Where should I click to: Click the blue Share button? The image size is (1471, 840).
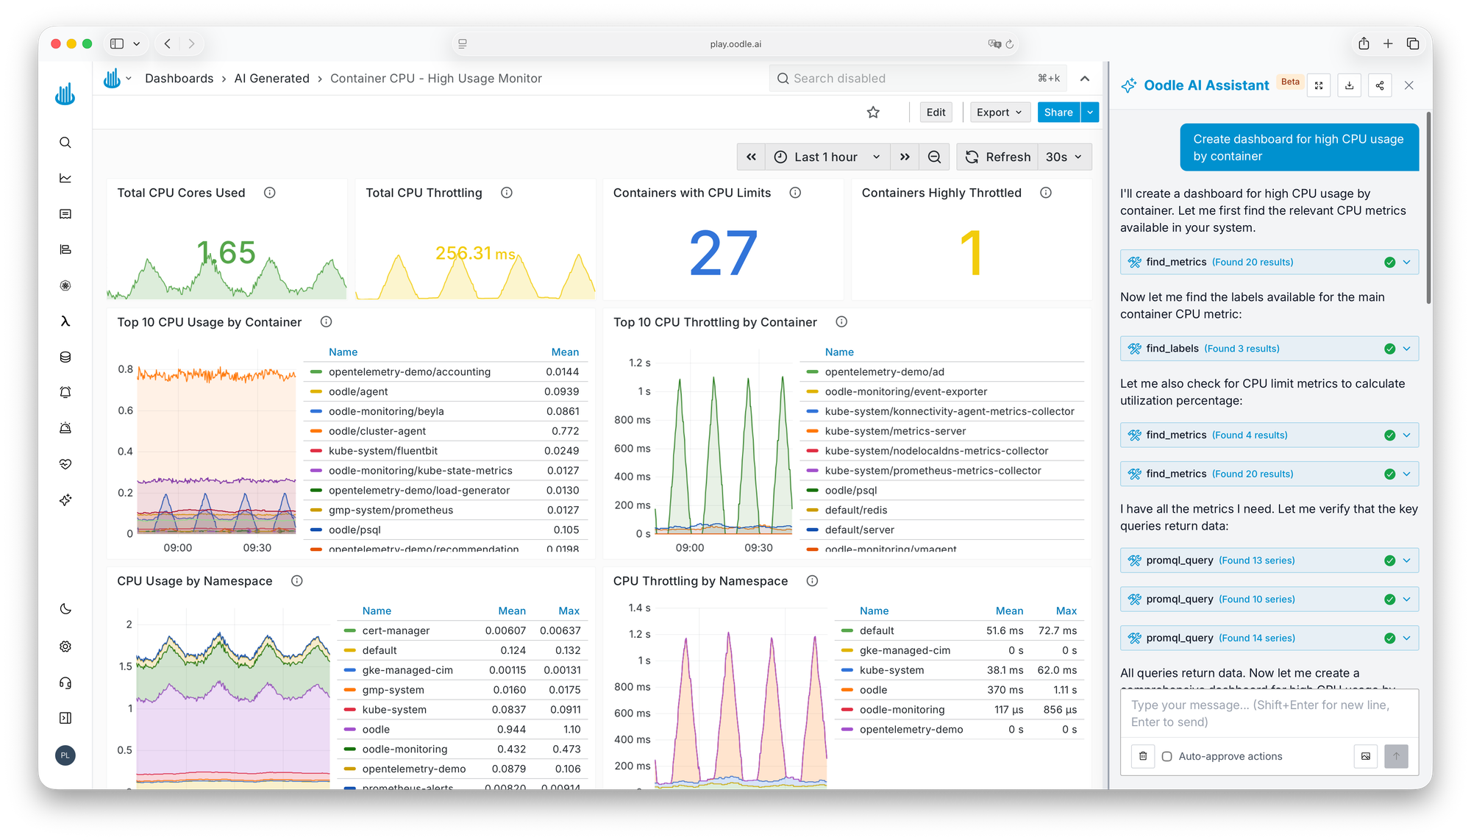(1058, 113)
